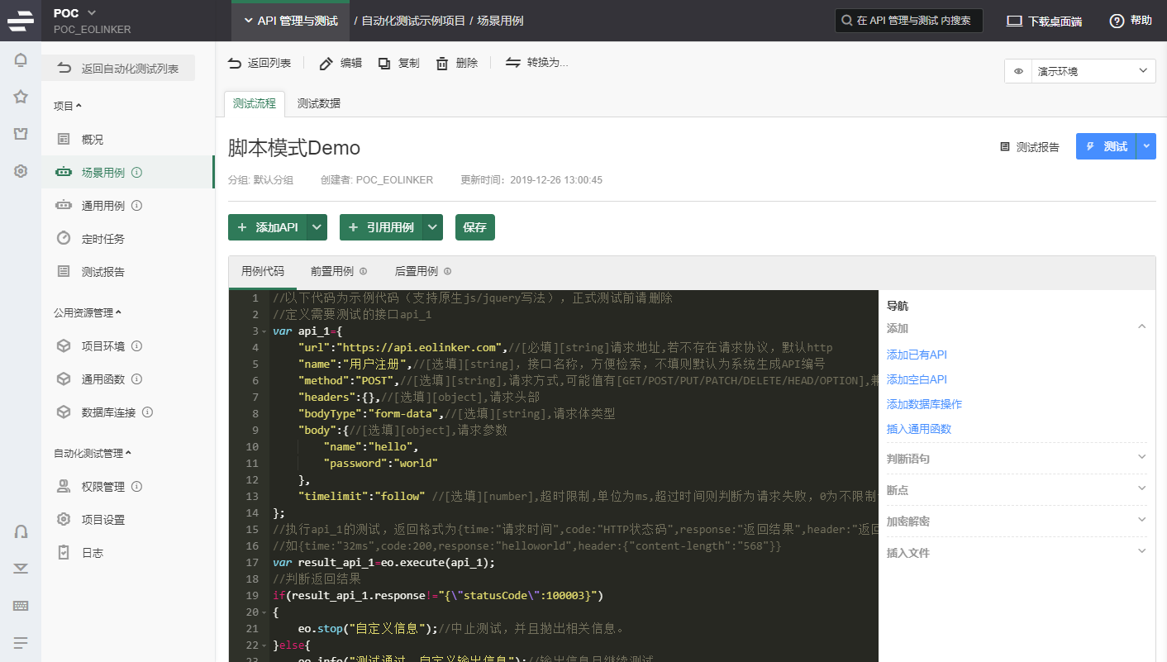The height and width of the screenshot is (662, 1167).
Task: Switch to the 测试数据 tab
Action: 318,103
